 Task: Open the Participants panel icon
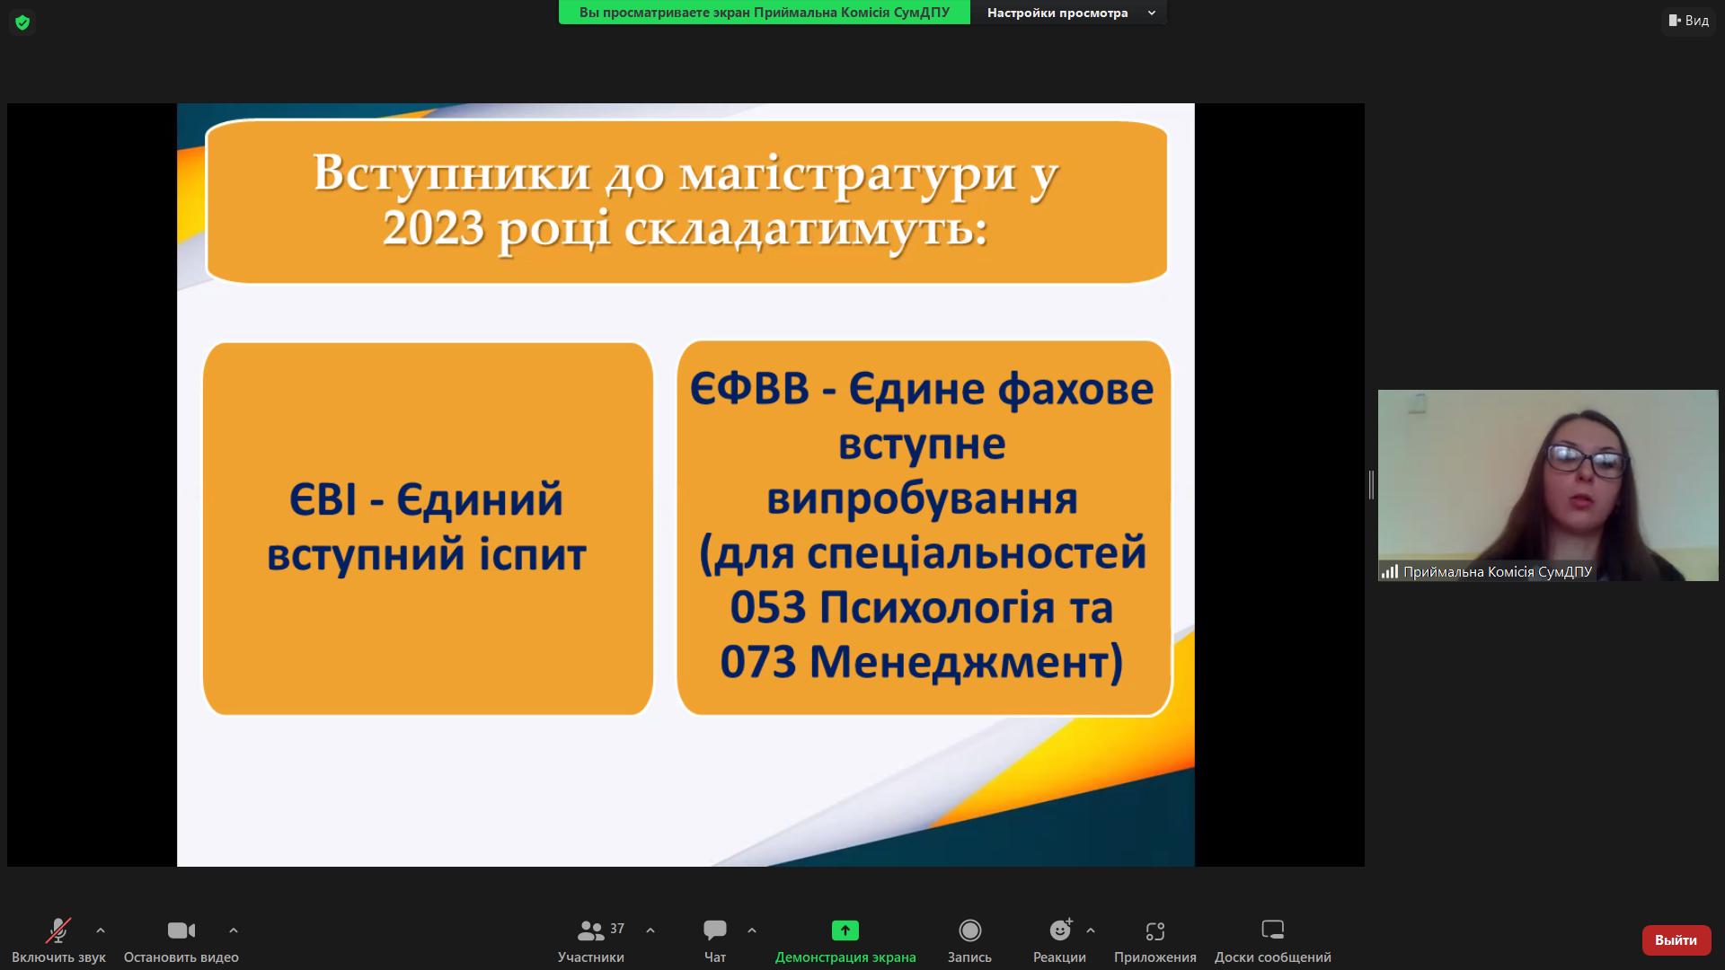(591, 930)
